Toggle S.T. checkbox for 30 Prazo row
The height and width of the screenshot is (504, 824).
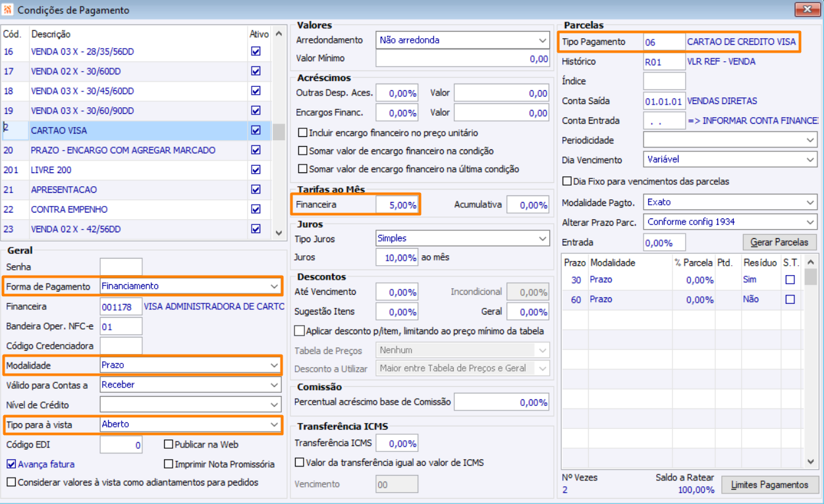[790, 280]
